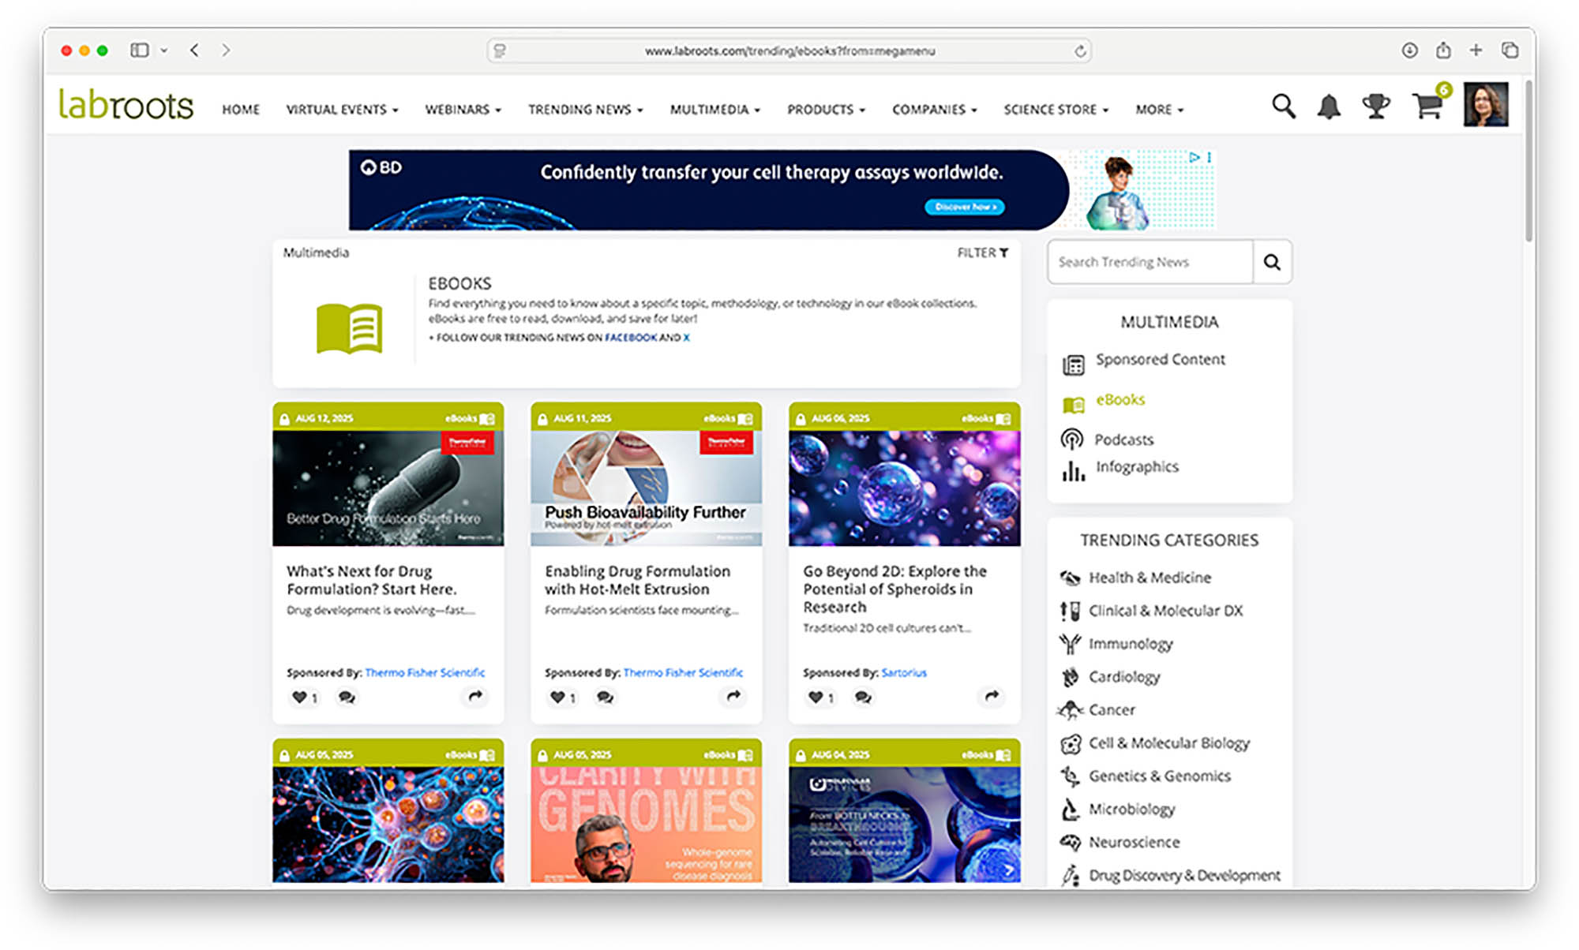This screenshot has height=950, width=1579.
Task: Open the shopping cart icon
Action: click(1427, 107)
